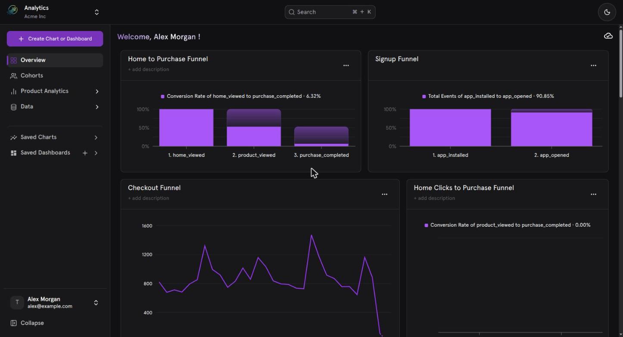
Task: Open the Saved Charts section
Action: (38, 137)
